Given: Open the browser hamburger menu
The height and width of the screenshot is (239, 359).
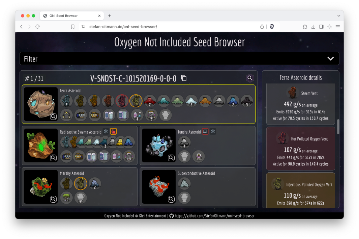Looking at the screenshot, I should coord(337,27).
